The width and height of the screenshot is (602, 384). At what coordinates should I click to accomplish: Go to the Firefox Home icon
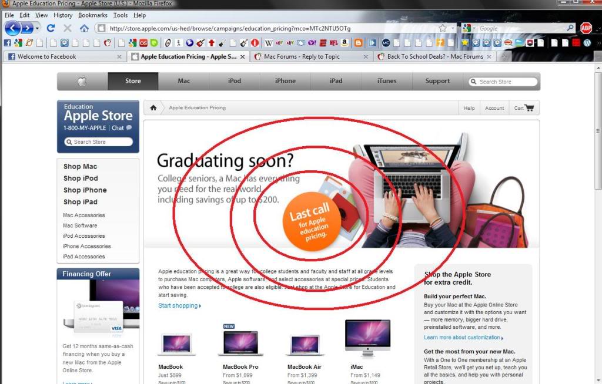pos(84,28)
